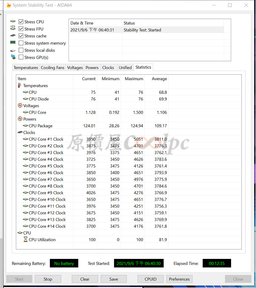The height and width of the screenshot is (288, 256).
Task: Click the CPU Core #1 Clock icon
Action: tap(25, 139)
